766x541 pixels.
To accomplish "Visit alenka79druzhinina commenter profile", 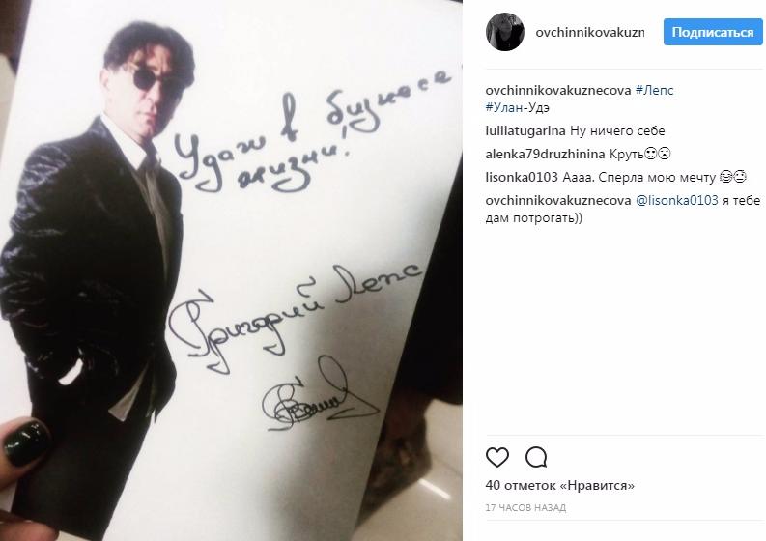I will click(x=545, y=154).
